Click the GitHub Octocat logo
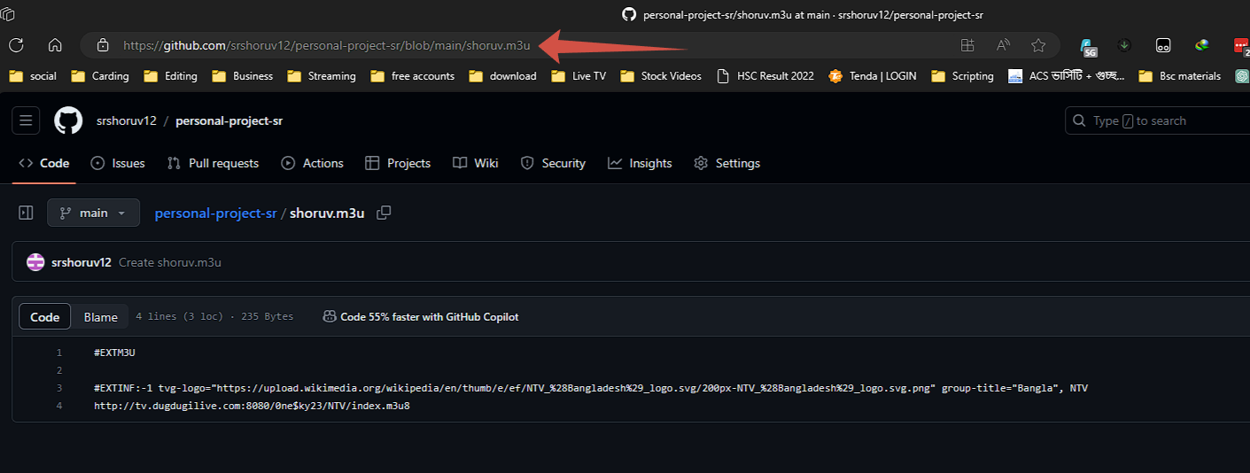The width and height of the screenshot is (1250, 473). [68, 120]
